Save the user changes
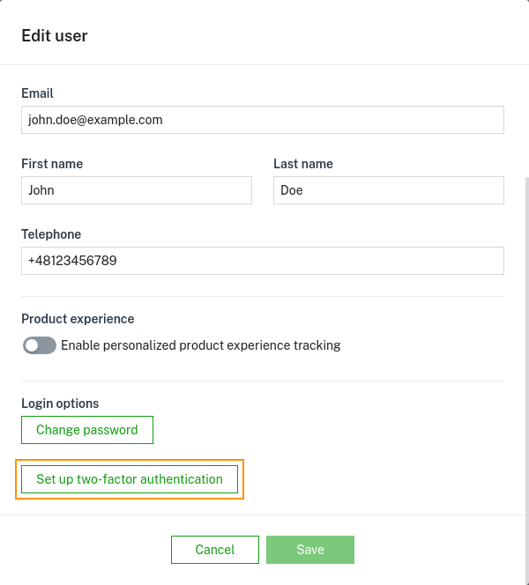The image size is (529, 585). [x=310, y=550]
